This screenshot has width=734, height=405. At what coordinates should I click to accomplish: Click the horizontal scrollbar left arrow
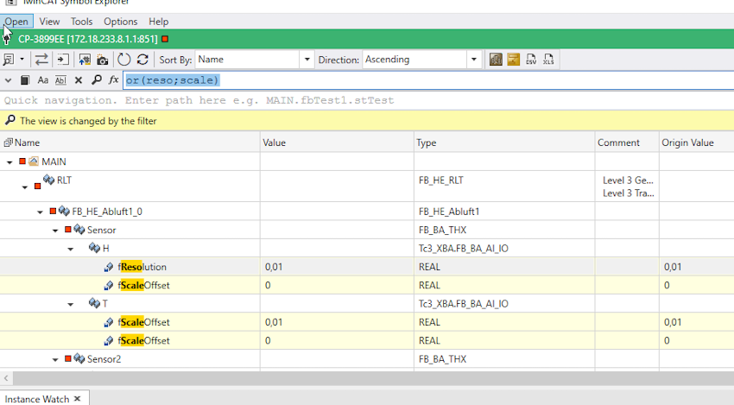pos(6,378)
